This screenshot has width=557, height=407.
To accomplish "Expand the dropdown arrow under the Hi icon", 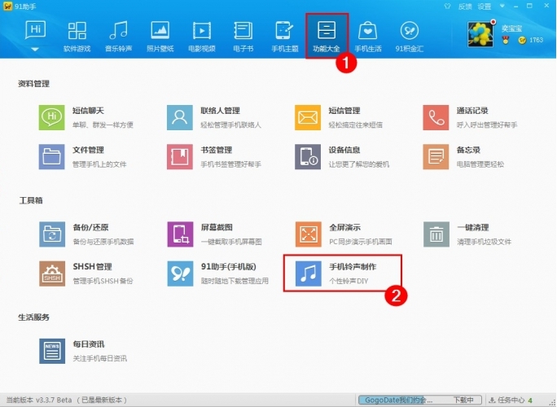I will [x=35, y=50].
